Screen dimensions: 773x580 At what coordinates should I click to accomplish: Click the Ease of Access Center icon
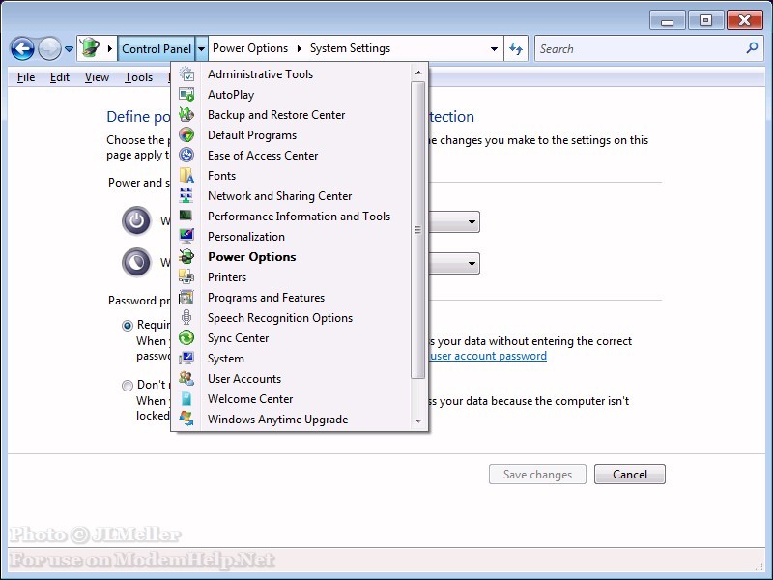pyautogui.click(x=186, y=155)
